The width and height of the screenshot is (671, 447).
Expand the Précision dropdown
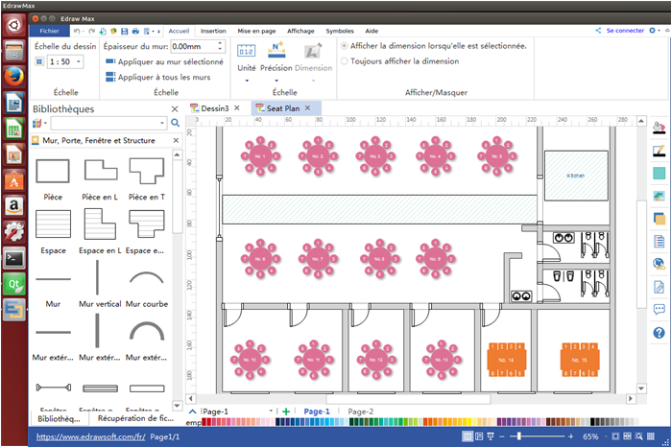276,81
